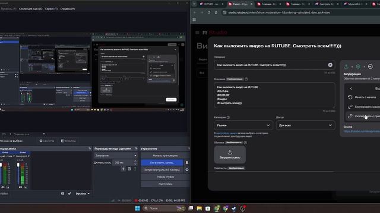Open the source Properties (Свойства) button
This screenshot has width=380, height=213.
click(47, 141)
